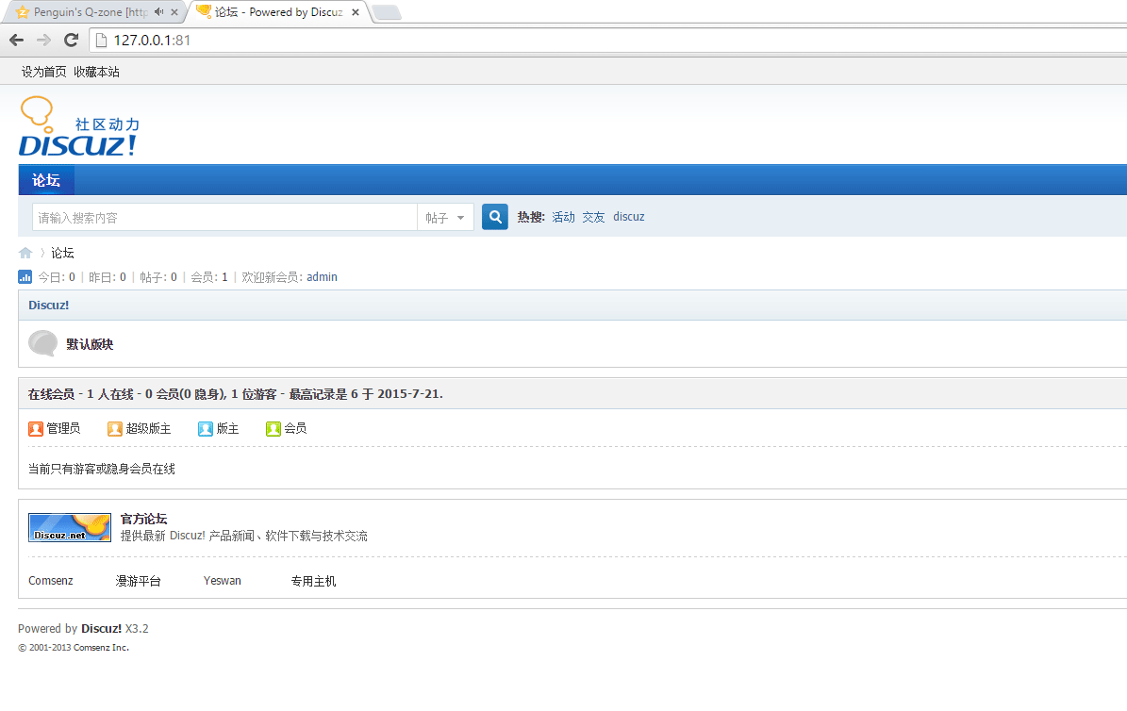
Task: Click the forum statistics bar-chart icon
Action: pyautogui.click(x=25, y=277)
